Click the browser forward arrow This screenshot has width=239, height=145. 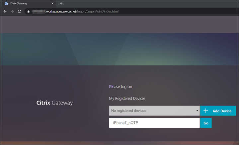coord(12,11)
